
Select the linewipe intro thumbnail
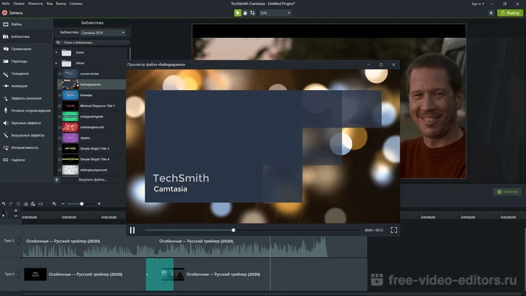[70, 95]
